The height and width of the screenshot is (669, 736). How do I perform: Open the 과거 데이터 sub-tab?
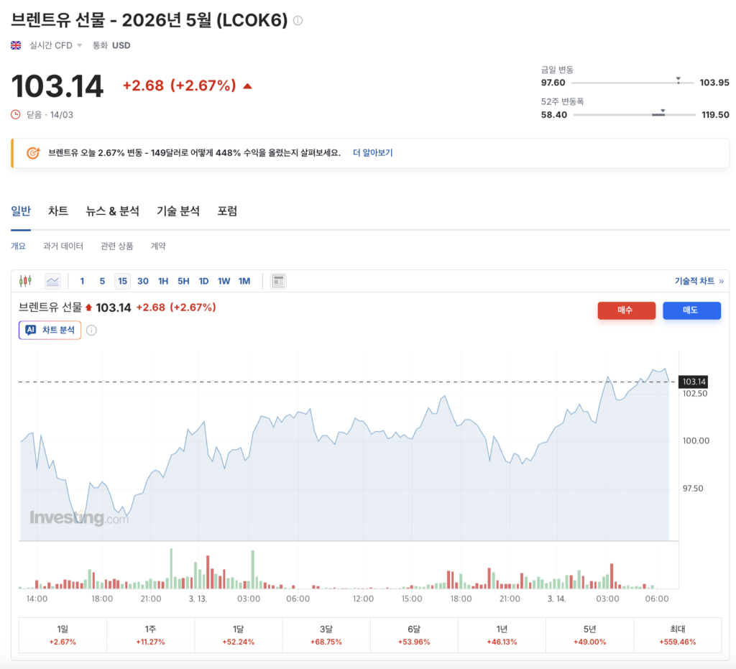coord(63,246)
